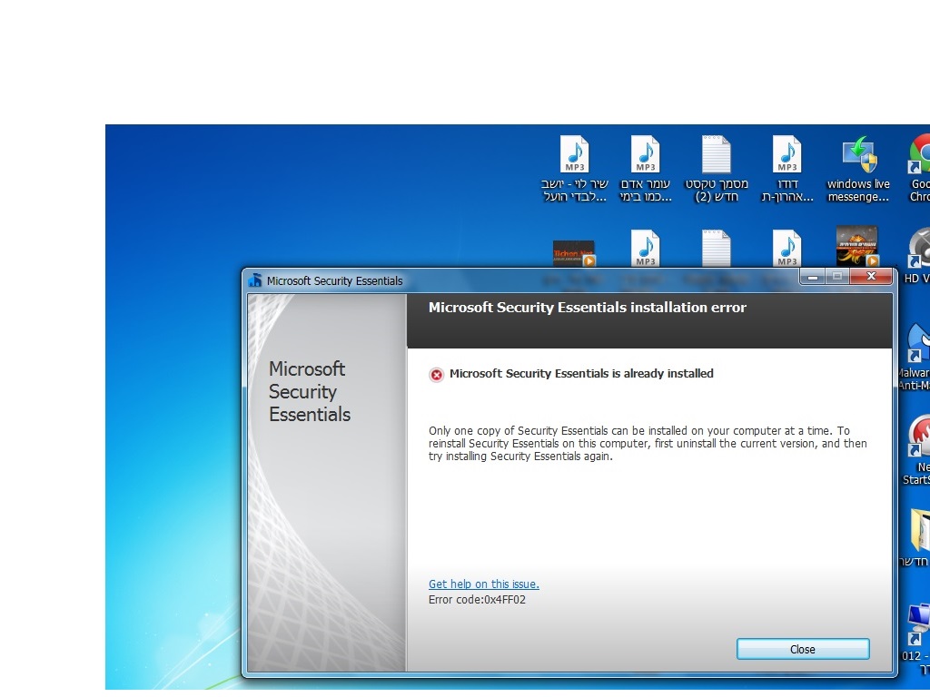Click the red X window close button
This screenshot has width=930, height=697.
tap(870, 277)
